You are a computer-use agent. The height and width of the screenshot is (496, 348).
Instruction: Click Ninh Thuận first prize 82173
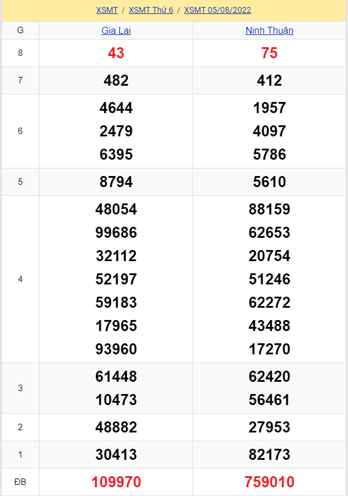[x=269, y=455]
